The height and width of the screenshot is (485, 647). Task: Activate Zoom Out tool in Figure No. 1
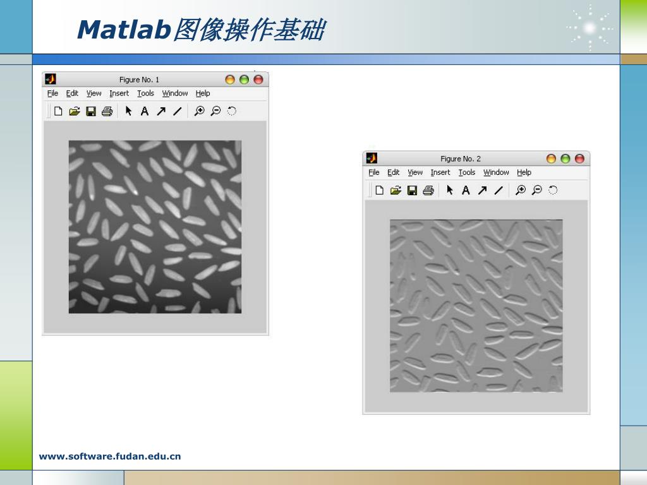click(x=215, y=111)
